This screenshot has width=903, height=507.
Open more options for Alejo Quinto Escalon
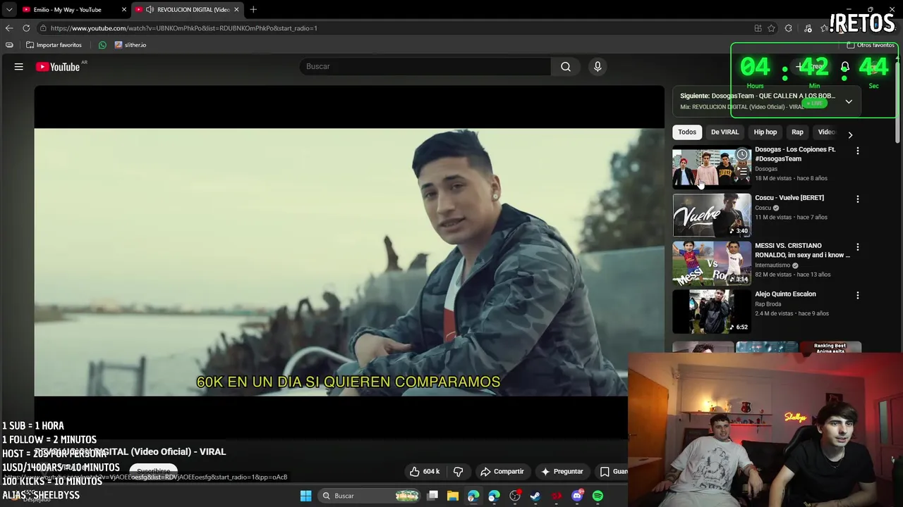click(858, 296)
